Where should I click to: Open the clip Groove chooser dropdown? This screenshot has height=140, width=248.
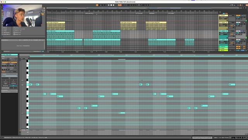tap(13, 69)
